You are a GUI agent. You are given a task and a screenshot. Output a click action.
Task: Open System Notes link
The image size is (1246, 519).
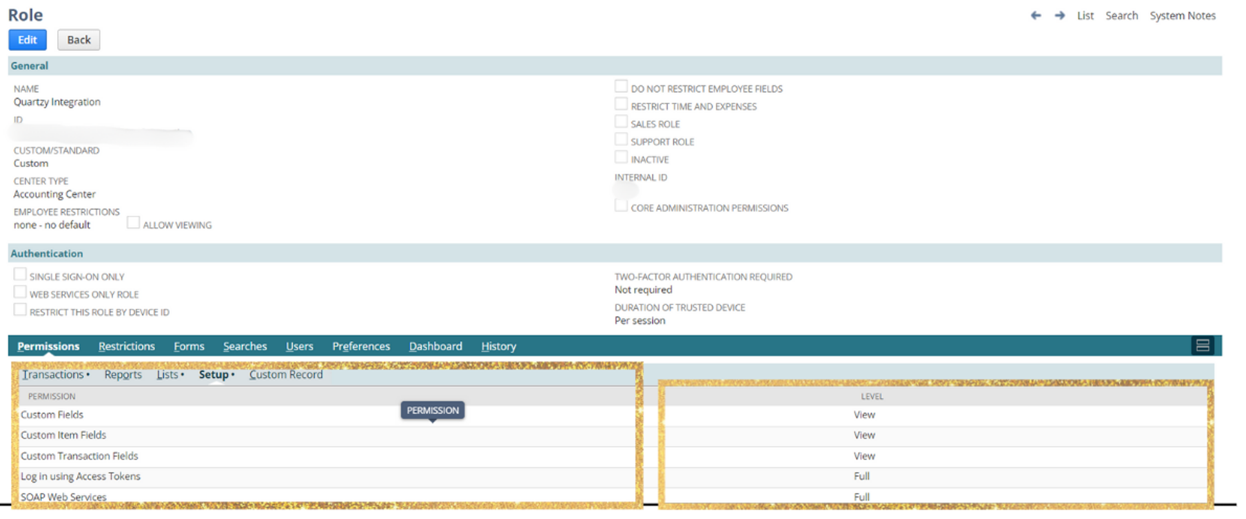tap(1182, 16)
